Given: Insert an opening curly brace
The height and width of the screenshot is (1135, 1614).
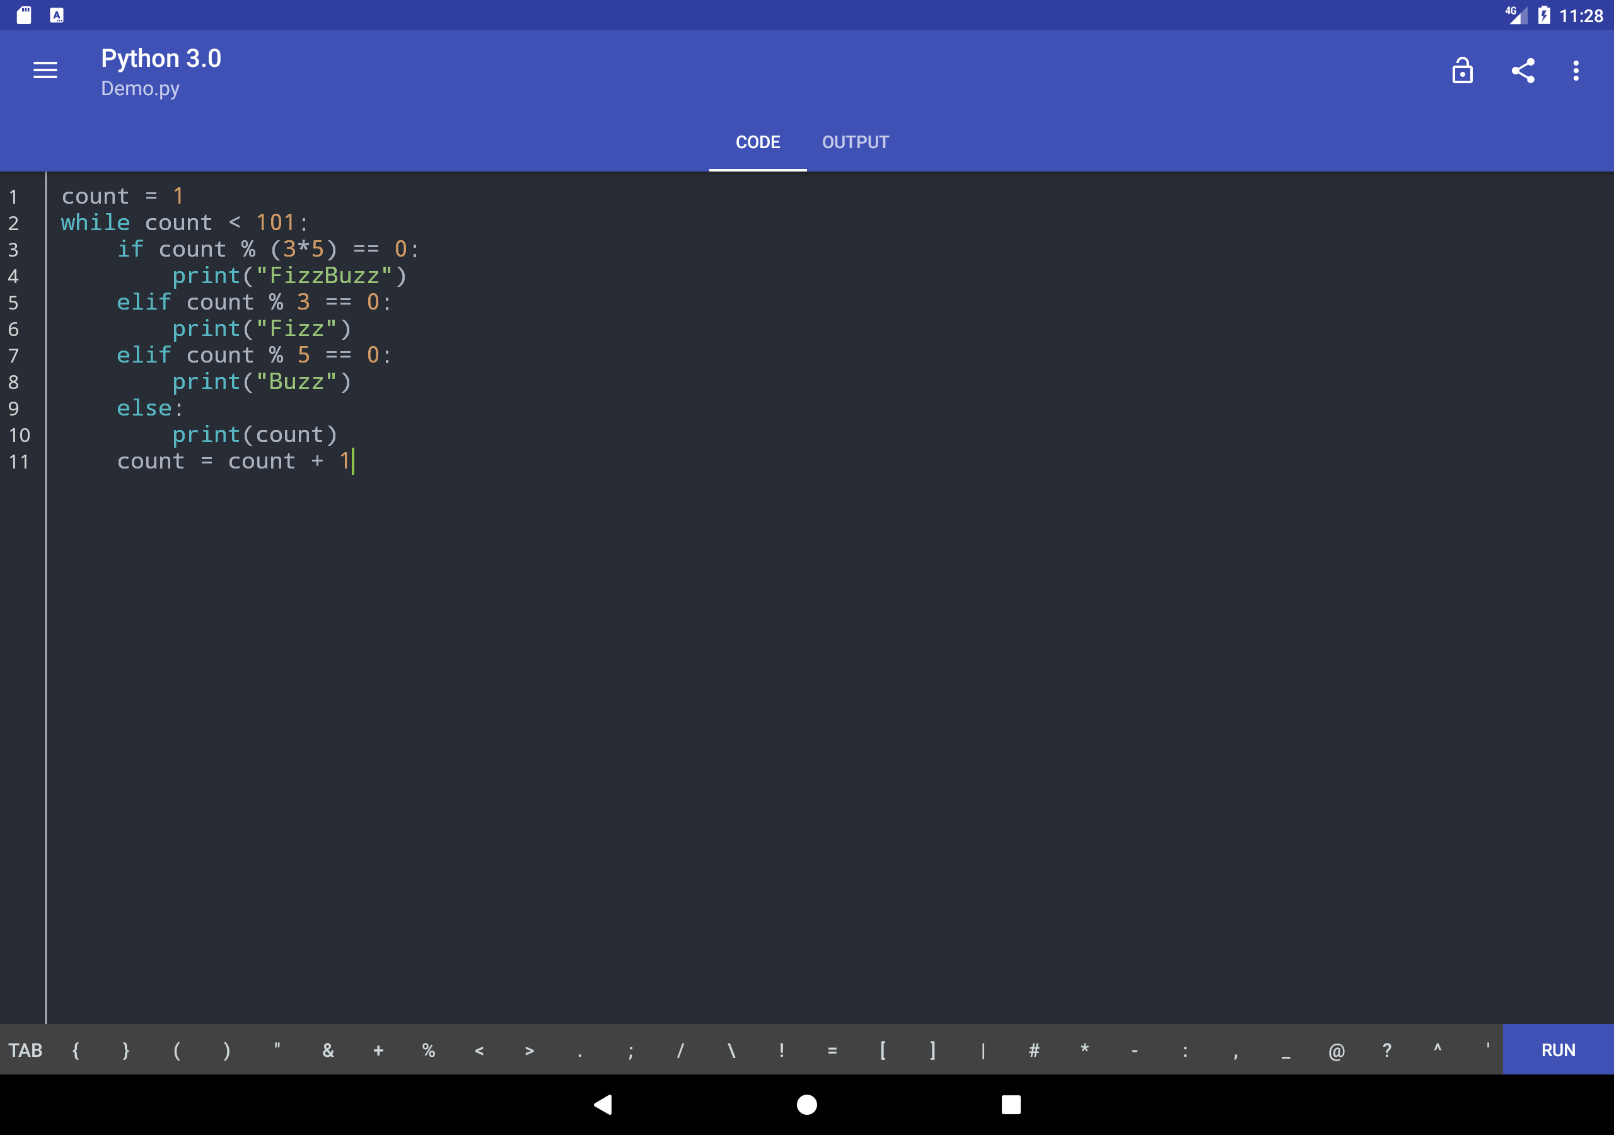Looking at the screenshot, I should click(76, 1050).
